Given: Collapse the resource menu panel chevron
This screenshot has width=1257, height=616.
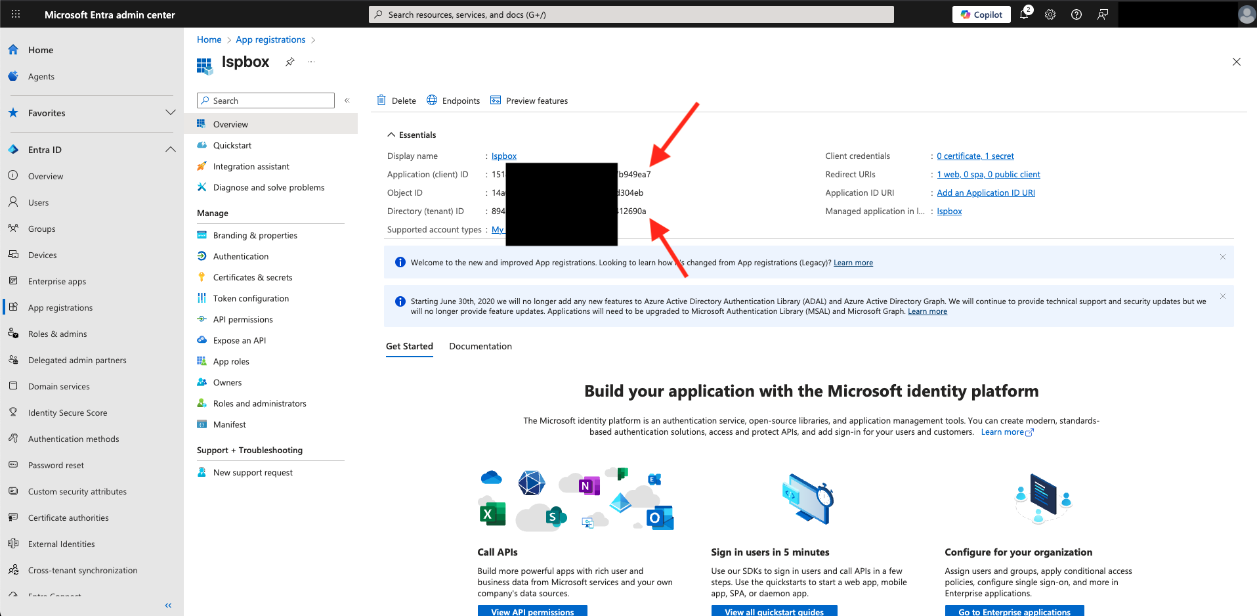Looking at the screenshot, I should tap(347, 100).
